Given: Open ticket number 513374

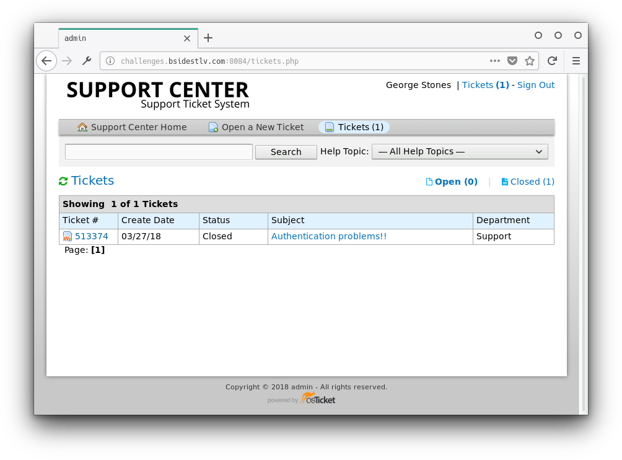Looking at the screenshot, I should pos(91,236).
